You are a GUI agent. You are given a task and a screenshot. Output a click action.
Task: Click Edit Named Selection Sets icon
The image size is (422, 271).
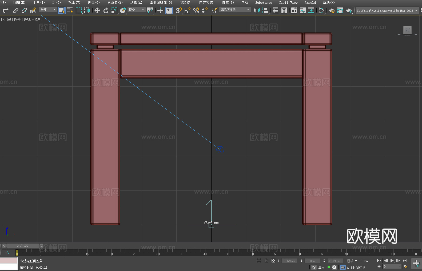(x=215, y=10)
